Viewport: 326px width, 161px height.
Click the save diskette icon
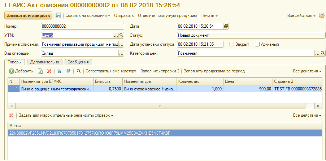(58, 16)
